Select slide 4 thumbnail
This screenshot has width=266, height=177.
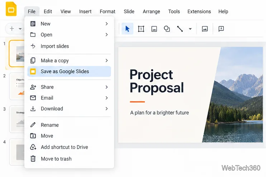(x=17, y=152)
